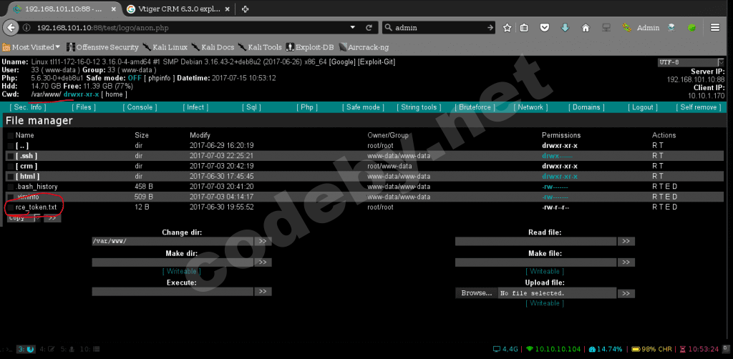The height and width of the screenshot is (359, 733).
Task: Click the battery 98% CHR indicator
Action: click(651, 349)
